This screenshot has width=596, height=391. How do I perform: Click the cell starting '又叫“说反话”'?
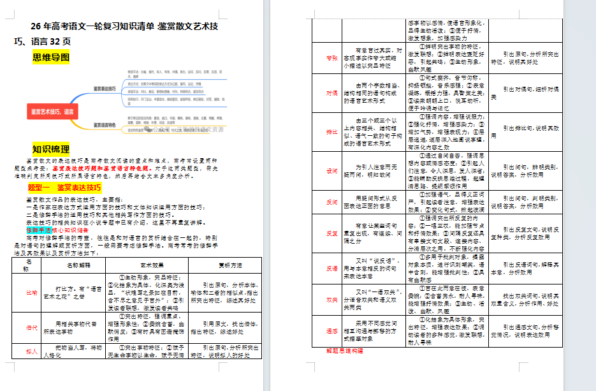click(x=374, y=268)
